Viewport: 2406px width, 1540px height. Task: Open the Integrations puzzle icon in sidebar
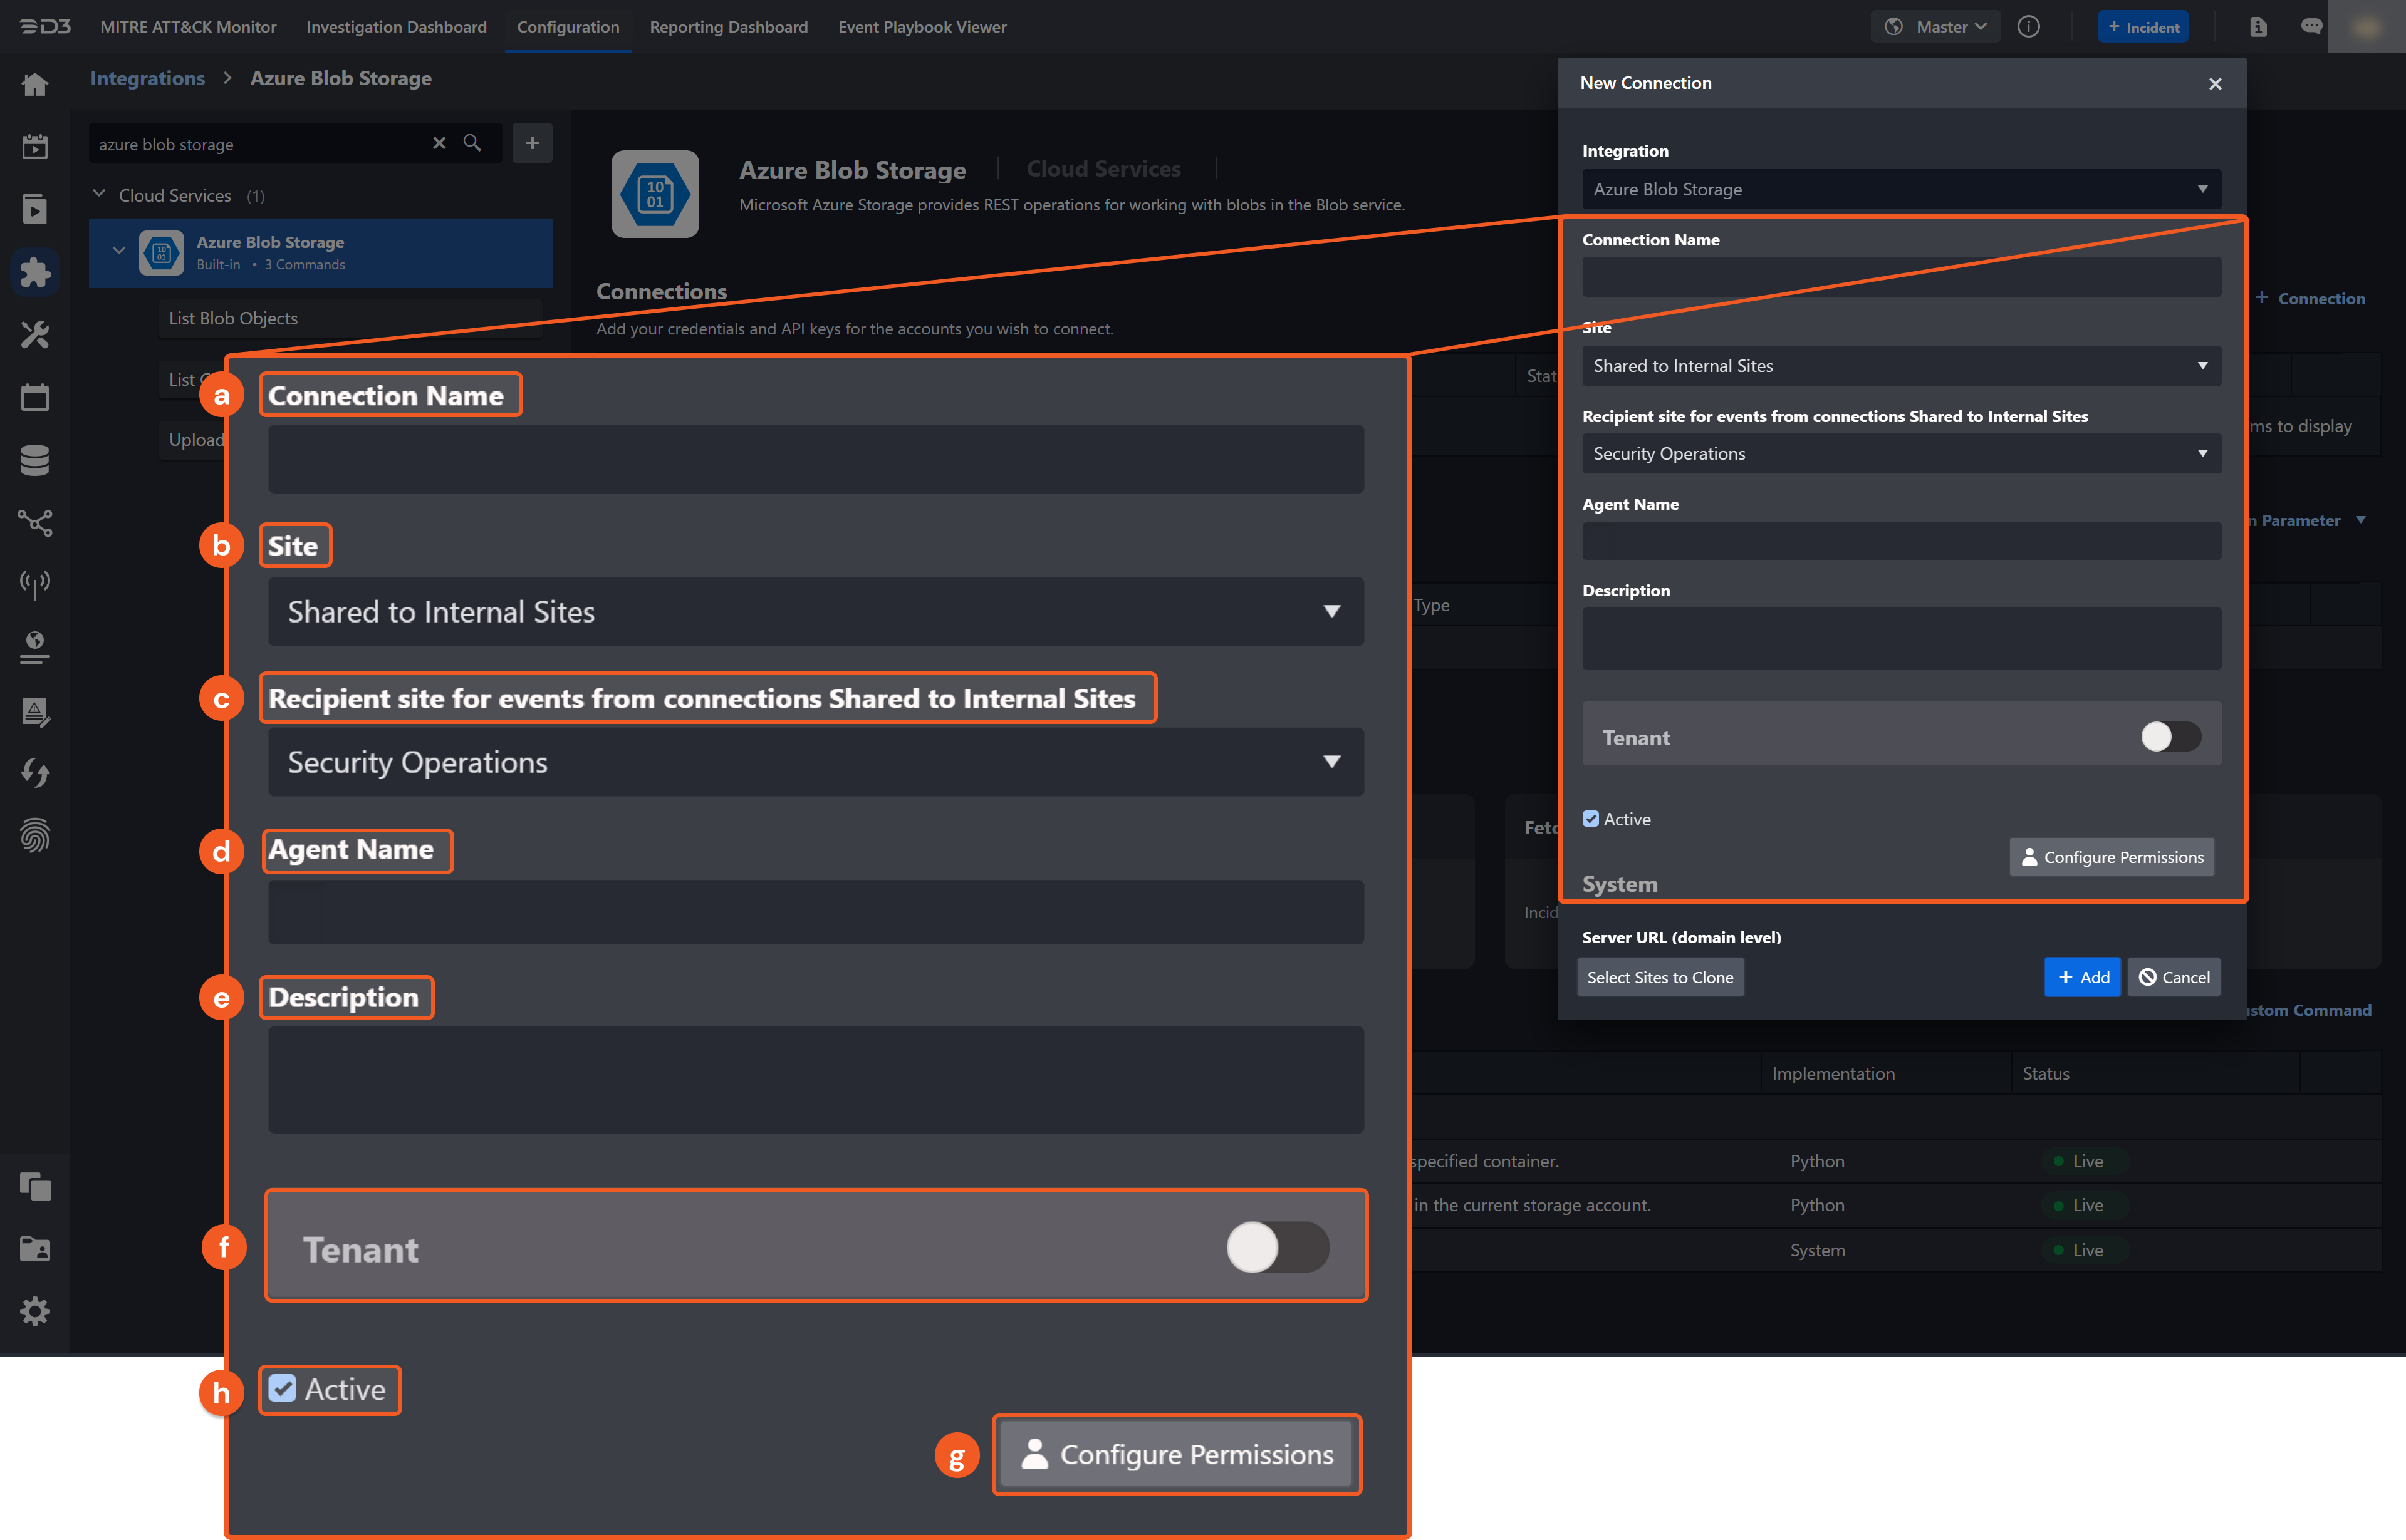pos(35,271)
